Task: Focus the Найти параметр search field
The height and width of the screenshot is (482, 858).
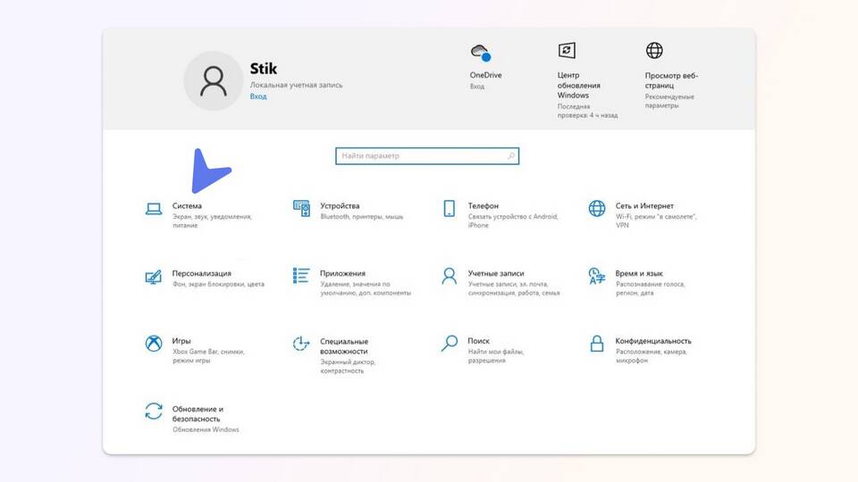Action: click(420, 156)
